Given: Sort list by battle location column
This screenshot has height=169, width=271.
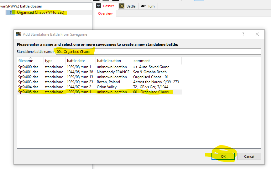Looking at the screenshot, I should 109,61.
